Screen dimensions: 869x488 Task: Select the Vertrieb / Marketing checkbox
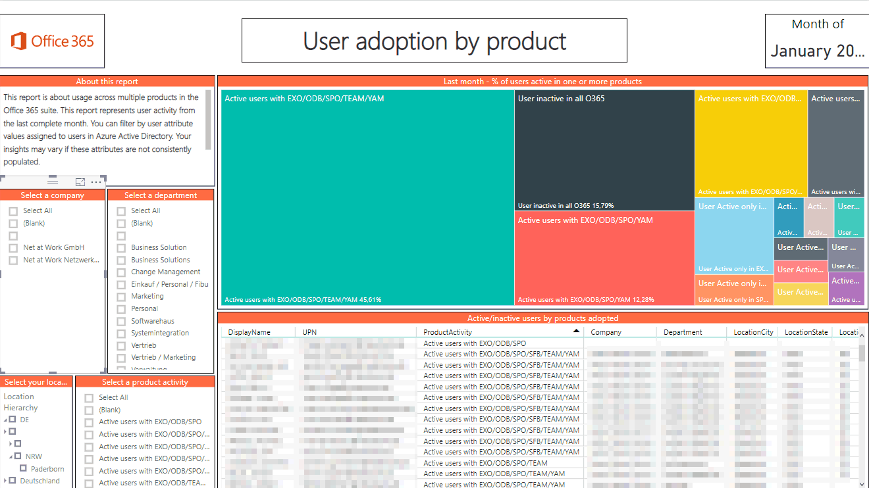coord(121,358)
